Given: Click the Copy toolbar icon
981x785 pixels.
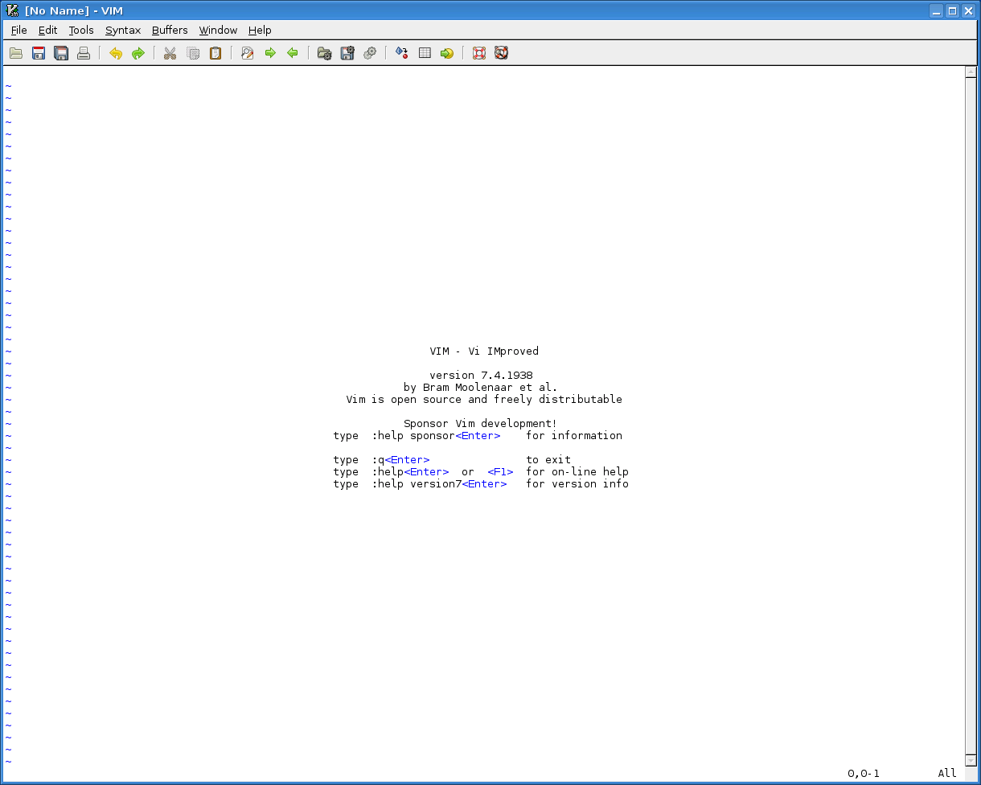Looking at the screenshot, I should point(193,53).
